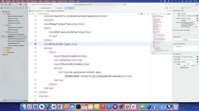Open the Debug menu
The width and height of the screenshot is (199, 111).
pyautogui.click(x=53, y=1)
